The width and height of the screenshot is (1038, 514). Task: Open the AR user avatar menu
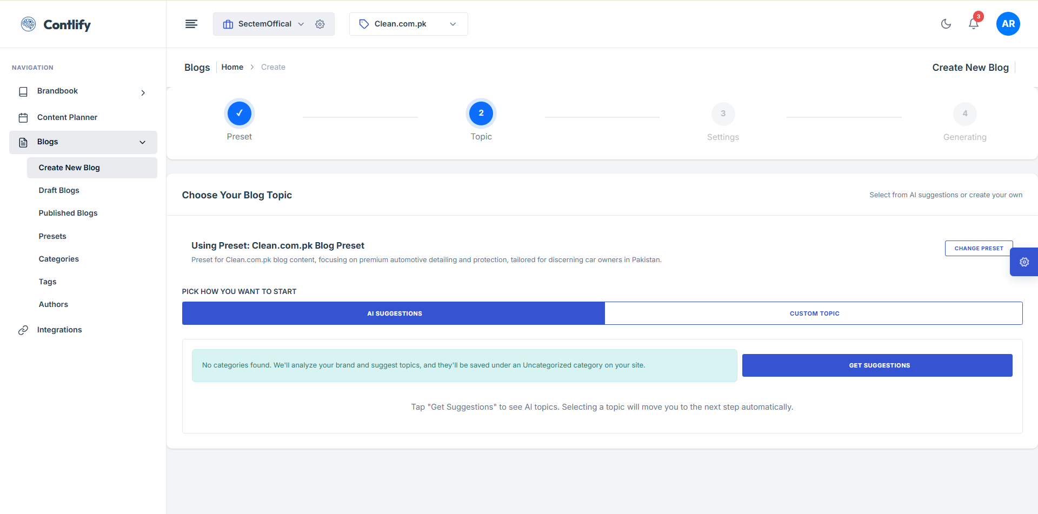point(1008,24)
